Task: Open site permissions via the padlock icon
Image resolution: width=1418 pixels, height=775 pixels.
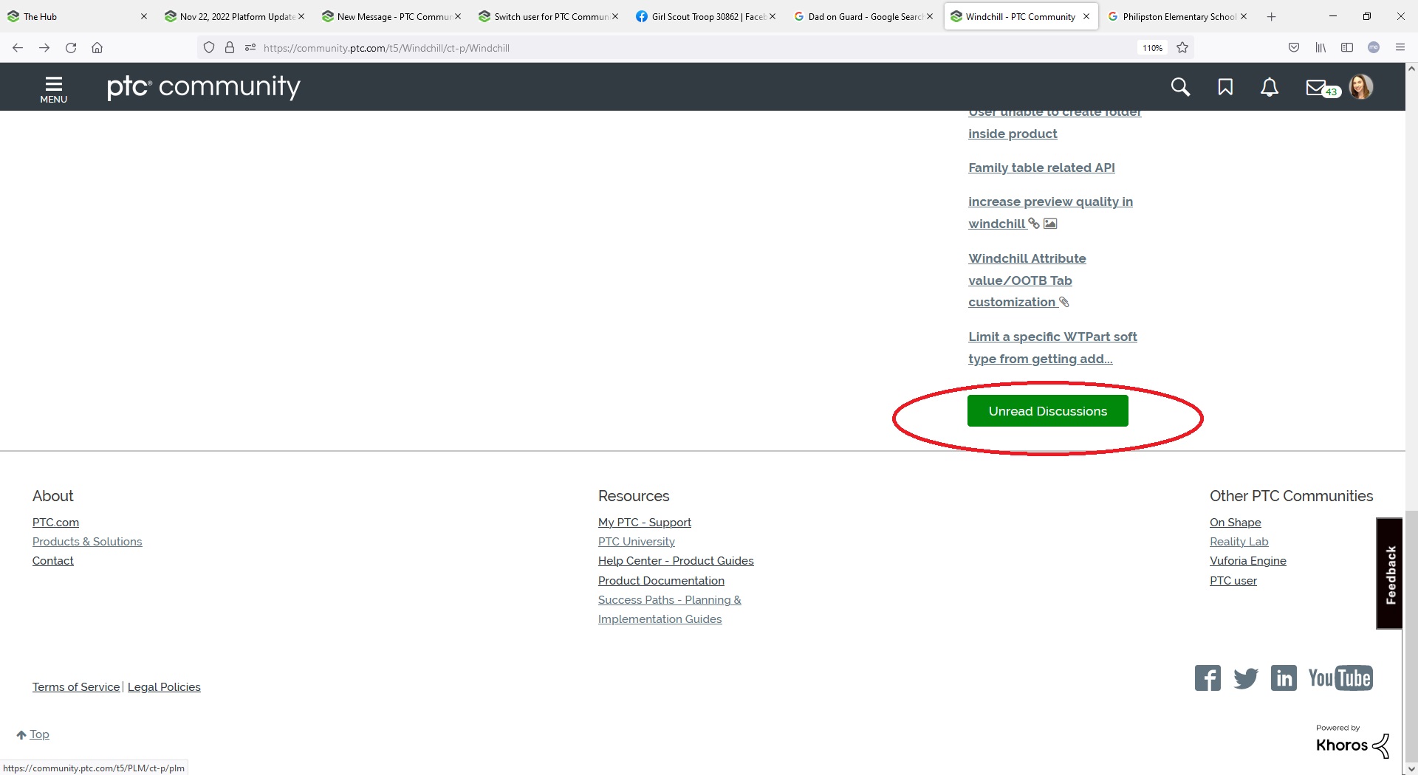Action: pos(230,47)
